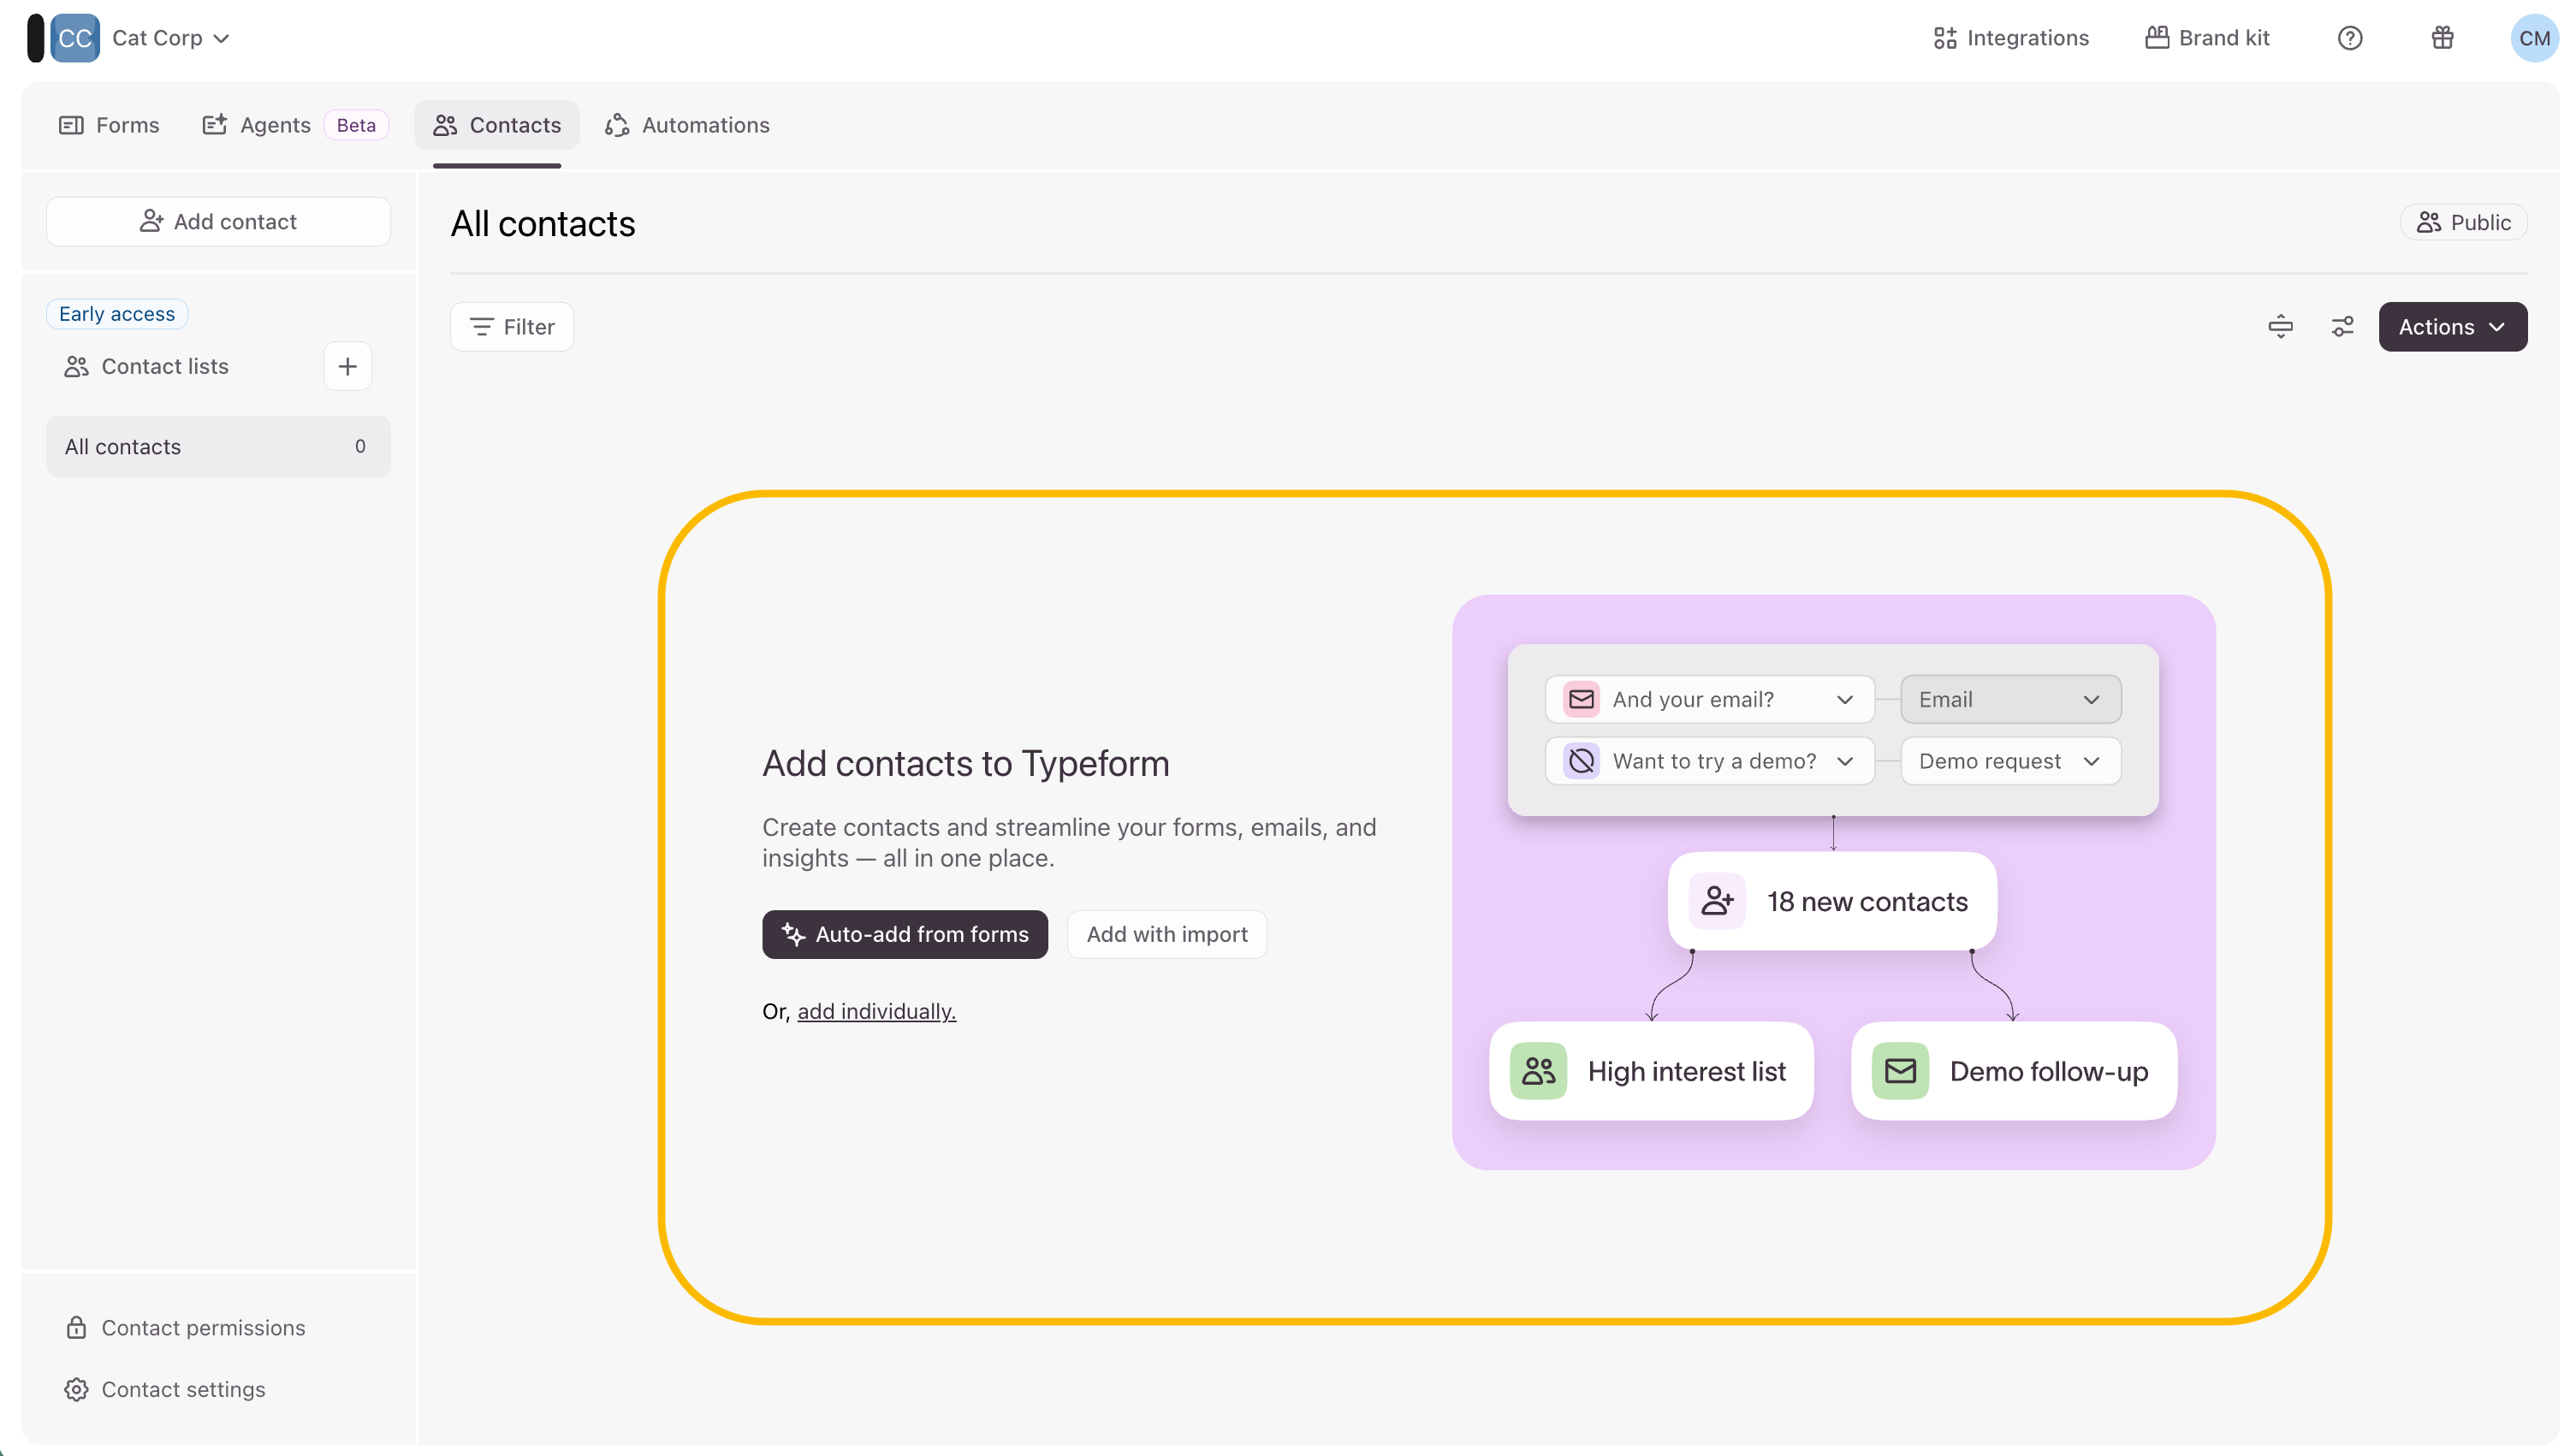
Task: Click Auto-add from forms button
Action: point(905,934)
